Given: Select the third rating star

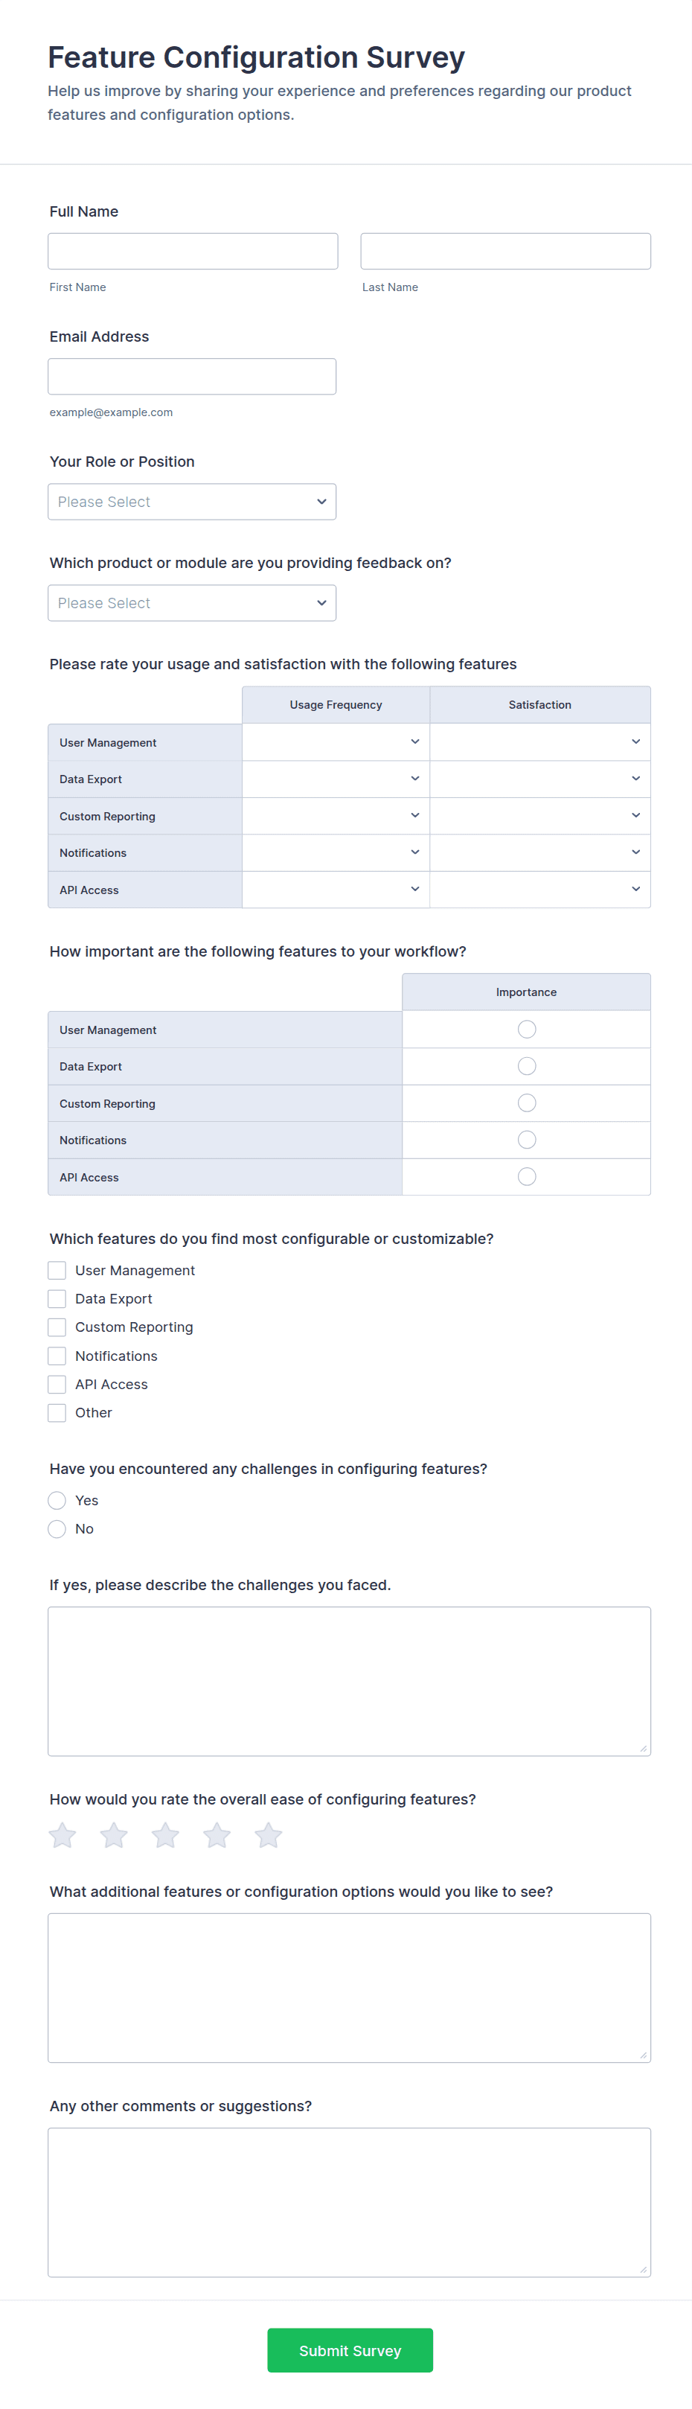Looking at the screenshot, I should [165, 1835].
